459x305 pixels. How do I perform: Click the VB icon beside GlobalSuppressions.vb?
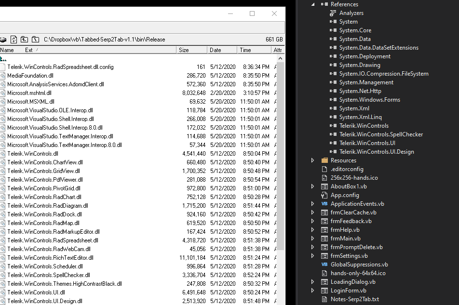[324, 265]
